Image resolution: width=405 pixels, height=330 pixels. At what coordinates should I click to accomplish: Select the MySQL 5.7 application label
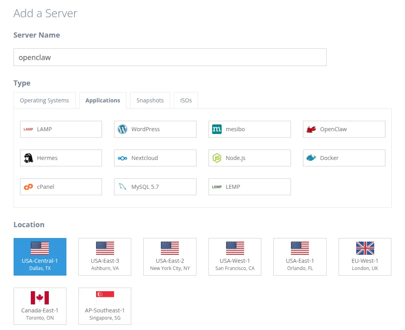(145, 187)
